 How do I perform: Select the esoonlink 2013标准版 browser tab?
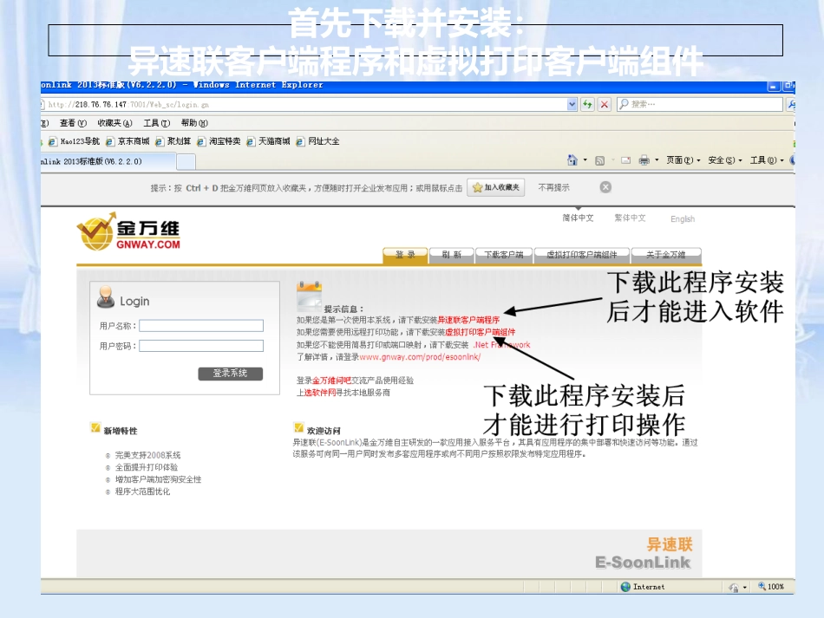pos(108,162)
